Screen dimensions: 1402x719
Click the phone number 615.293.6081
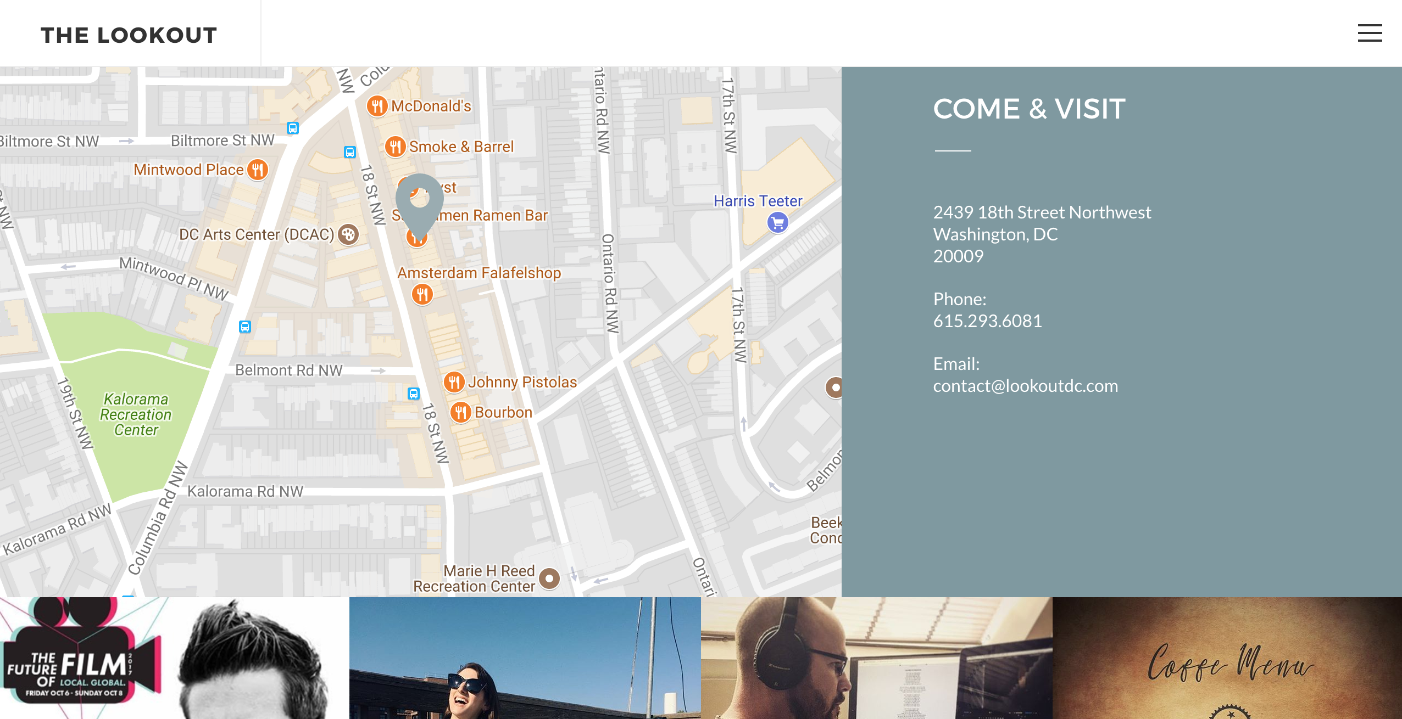pos(987,321)
